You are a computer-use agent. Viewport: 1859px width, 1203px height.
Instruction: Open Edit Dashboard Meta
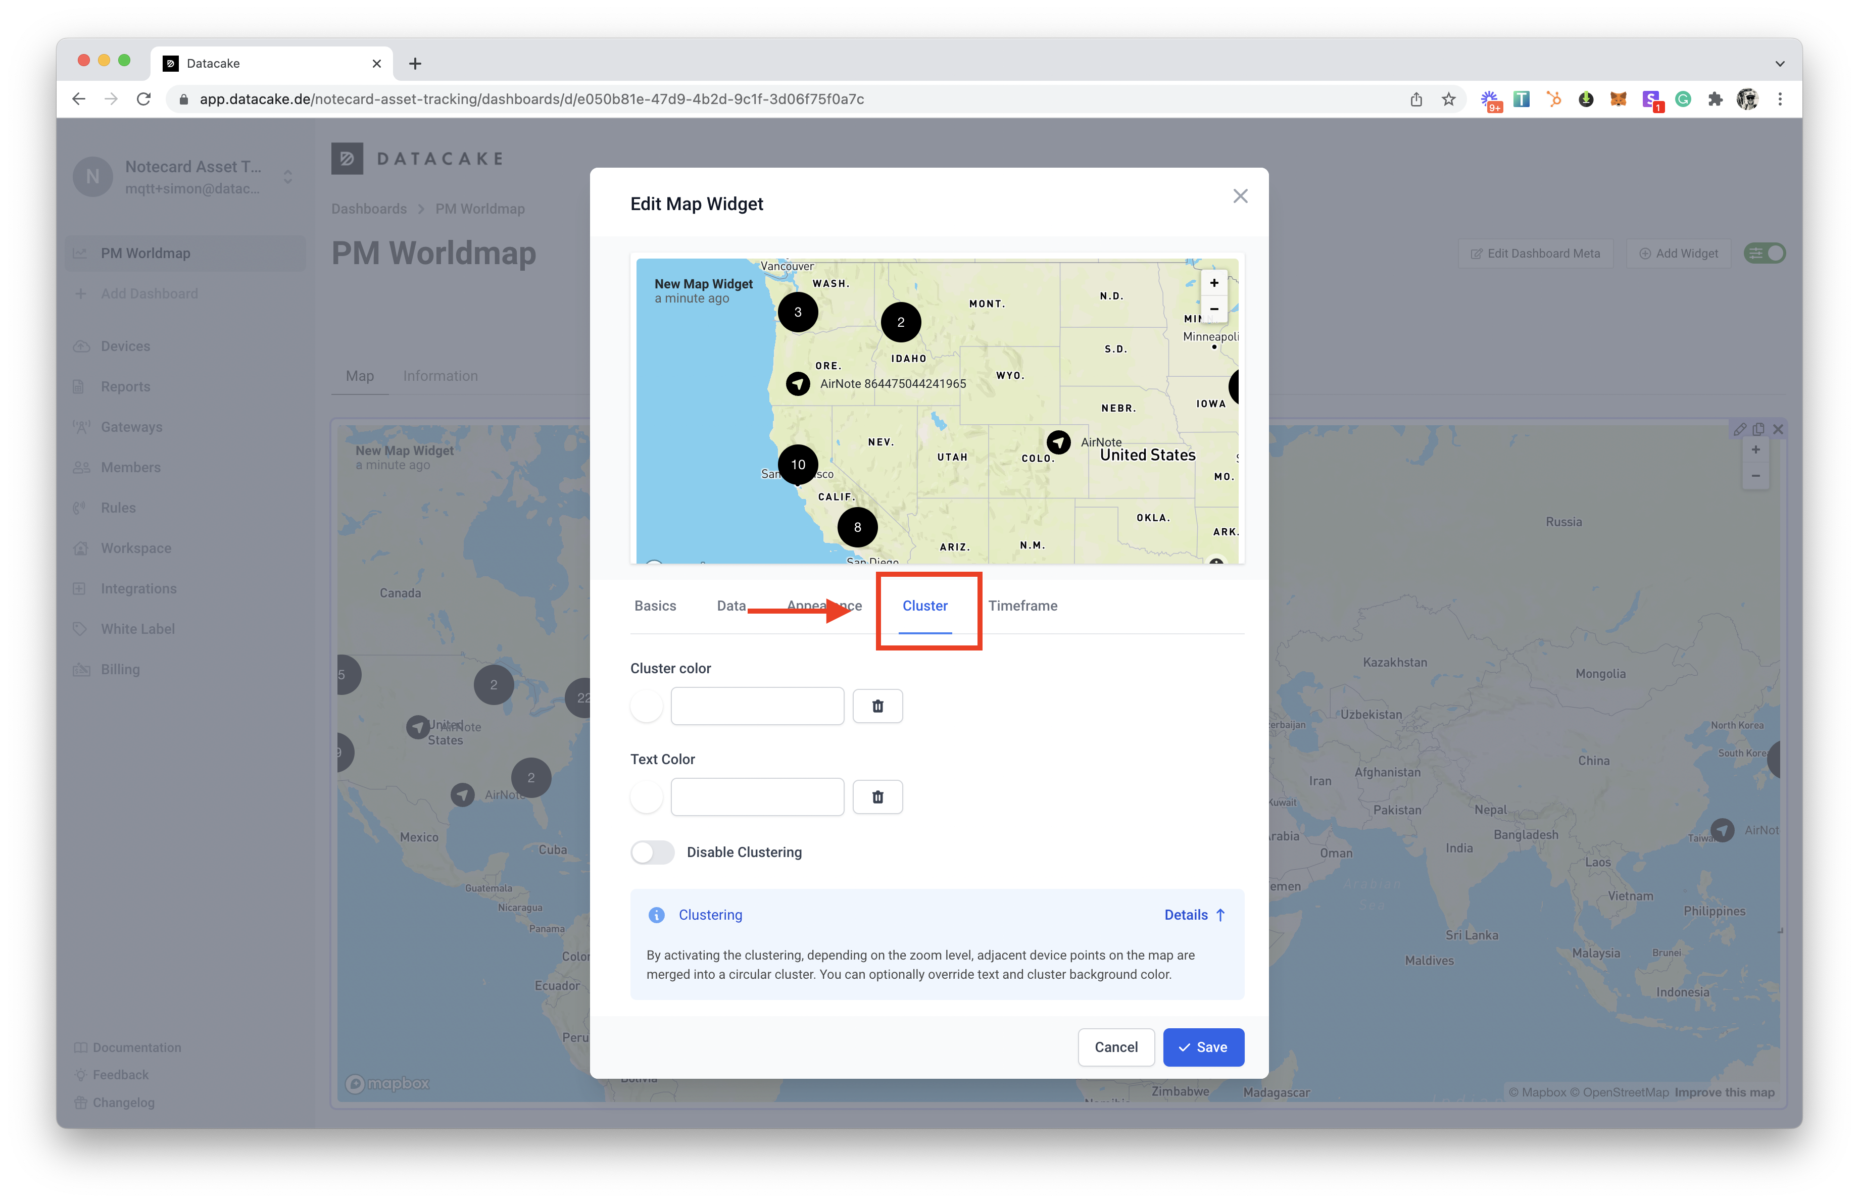(x=1535, y=253)
